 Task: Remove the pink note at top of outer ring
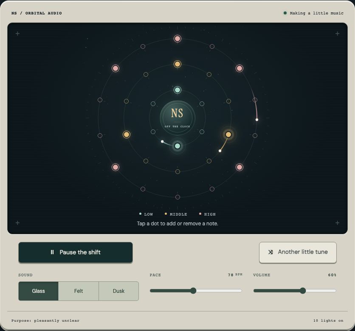(x=177, y=39)
